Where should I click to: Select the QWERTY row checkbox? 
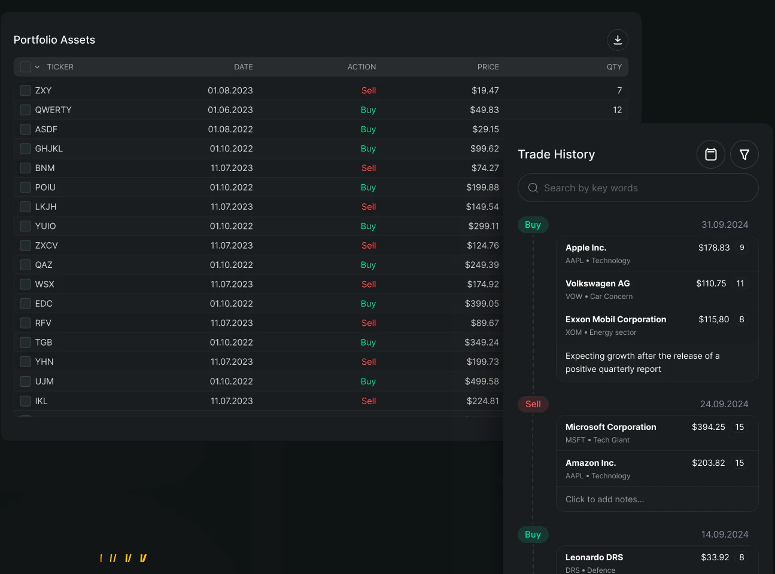tap(25, 110)
